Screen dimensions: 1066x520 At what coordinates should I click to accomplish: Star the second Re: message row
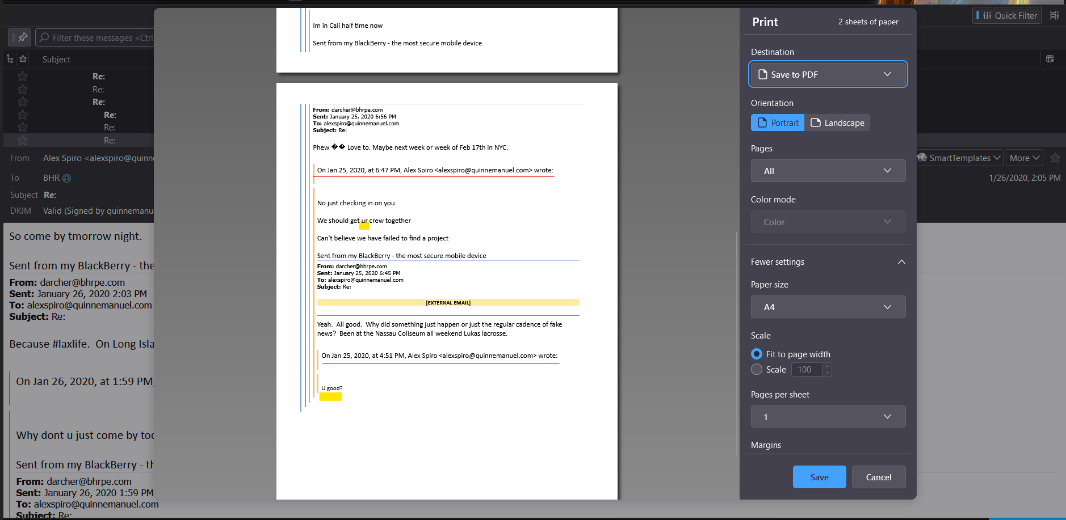[23, 89]
